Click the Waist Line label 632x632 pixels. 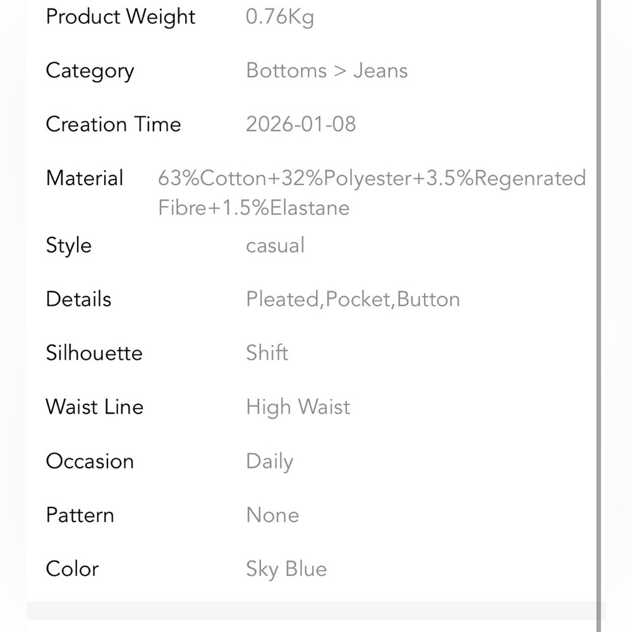94,406
